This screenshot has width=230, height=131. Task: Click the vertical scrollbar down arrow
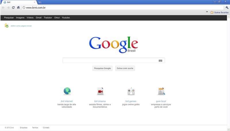[x=228, y=129]
